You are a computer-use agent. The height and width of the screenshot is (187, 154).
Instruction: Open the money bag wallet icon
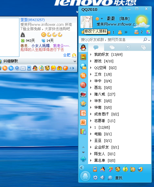click(120, 32)
